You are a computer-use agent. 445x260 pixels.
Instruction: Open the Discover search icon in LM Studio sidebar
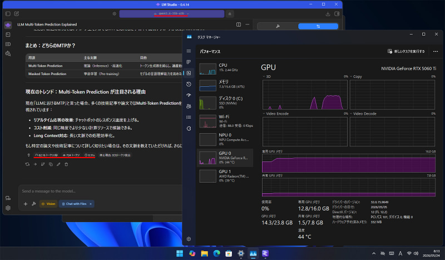coord(8,53)
